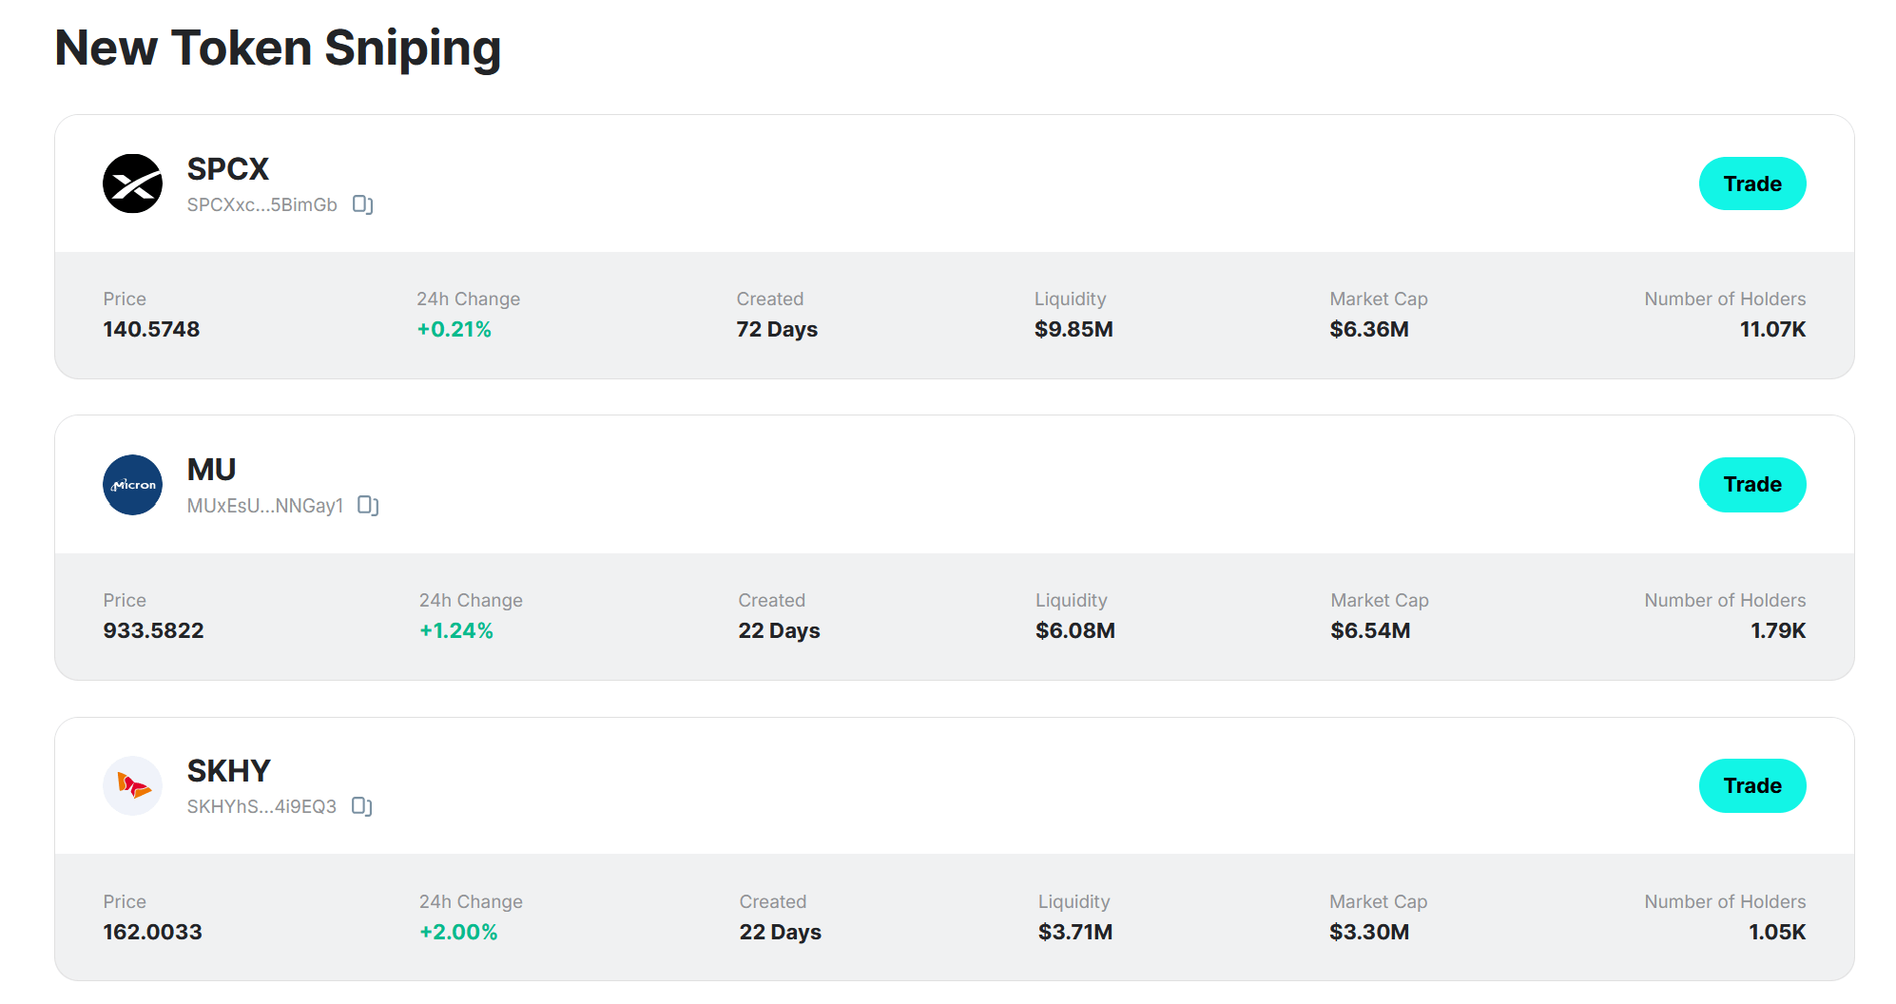Open the SPCX token name
Screen dimensions: 1896x1004
[228, 169]
